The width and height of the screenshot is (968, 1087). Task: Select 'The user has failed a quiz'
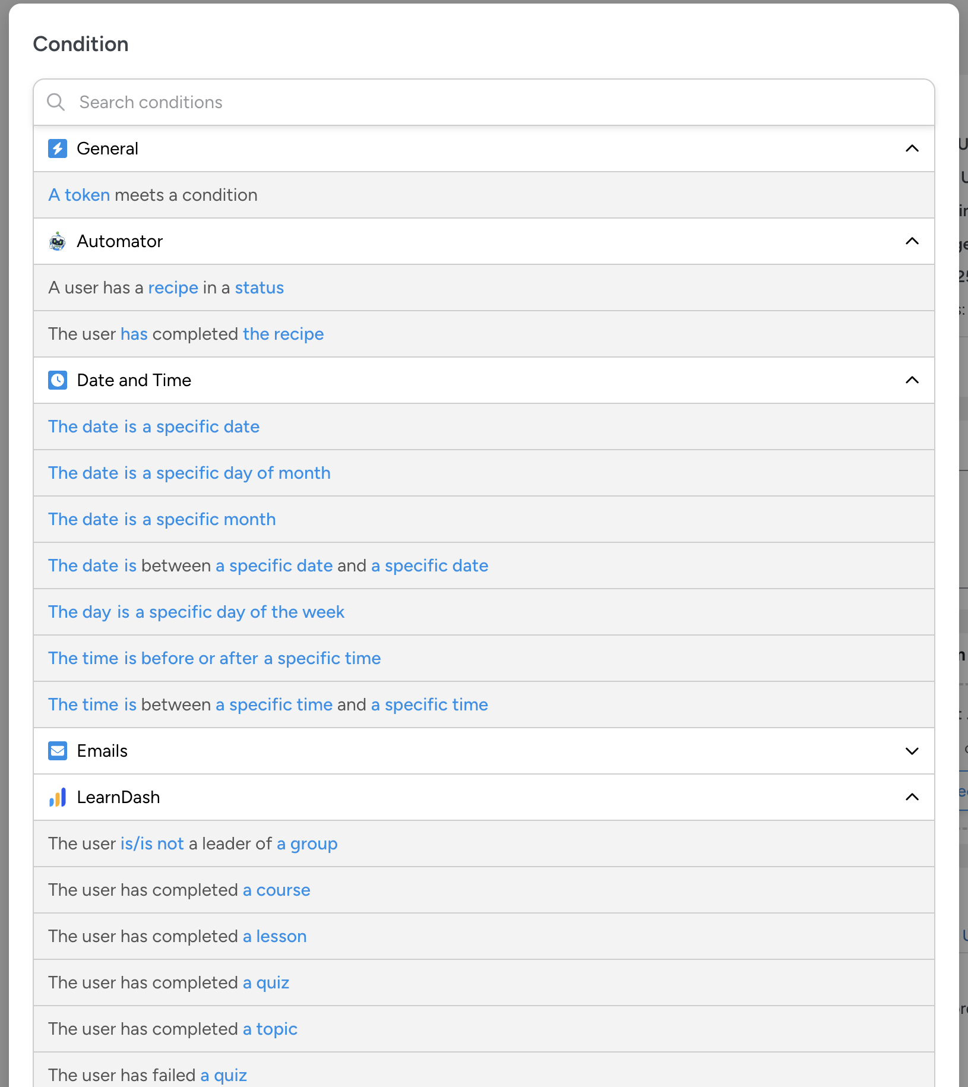point(147,1074)
